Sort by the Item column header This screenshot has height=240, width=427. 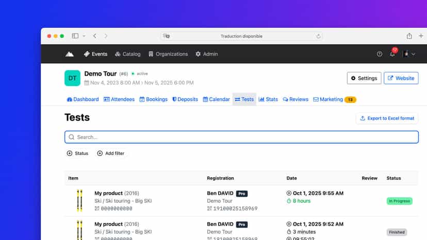[x=73, y=178]
